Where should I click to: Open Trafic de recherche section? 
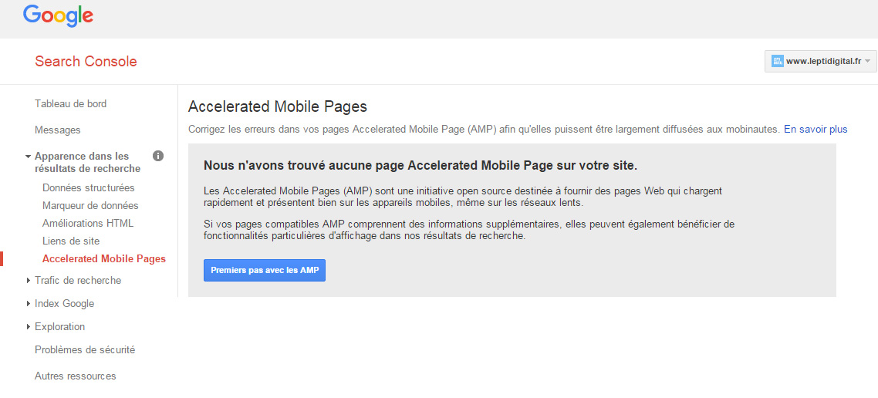click(x=78, y=281)
